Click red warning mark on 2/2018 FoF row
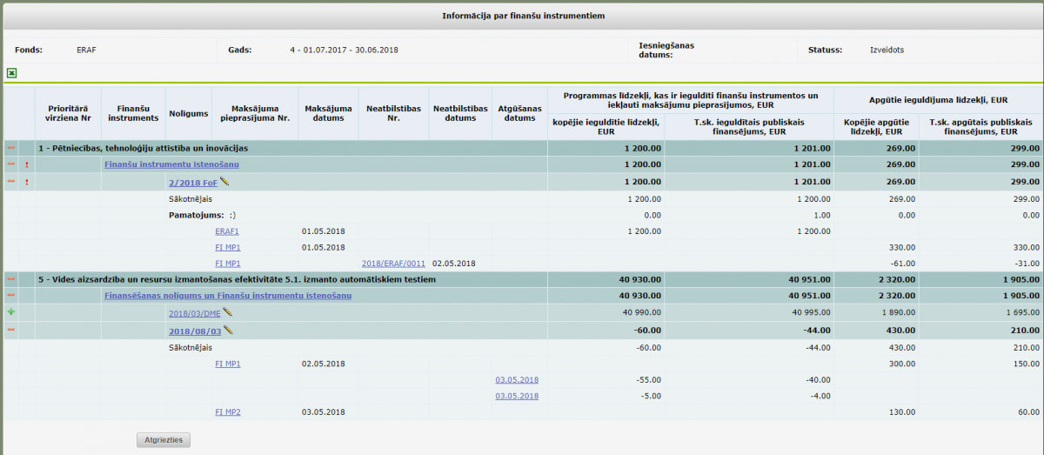1044x455 pixels. pos(27,182)
